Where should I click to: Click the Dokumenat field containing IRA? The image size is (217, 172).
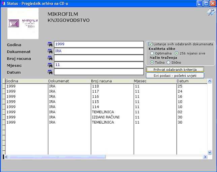tap(99, 51)
